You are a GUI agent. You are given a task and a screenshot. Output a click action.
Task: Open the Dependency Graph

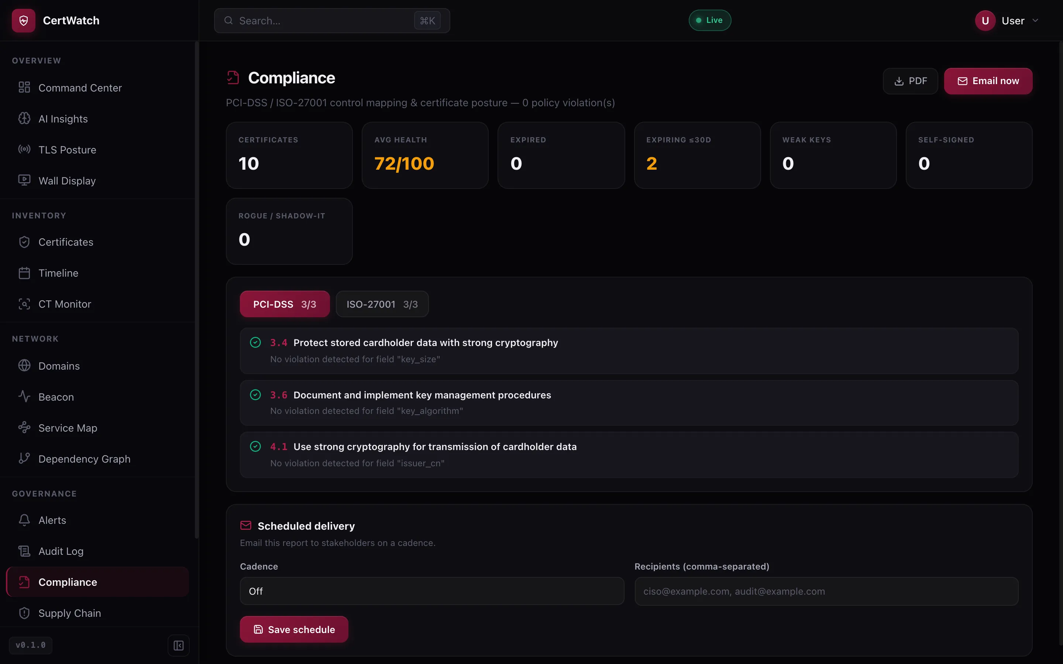point(97,459)
